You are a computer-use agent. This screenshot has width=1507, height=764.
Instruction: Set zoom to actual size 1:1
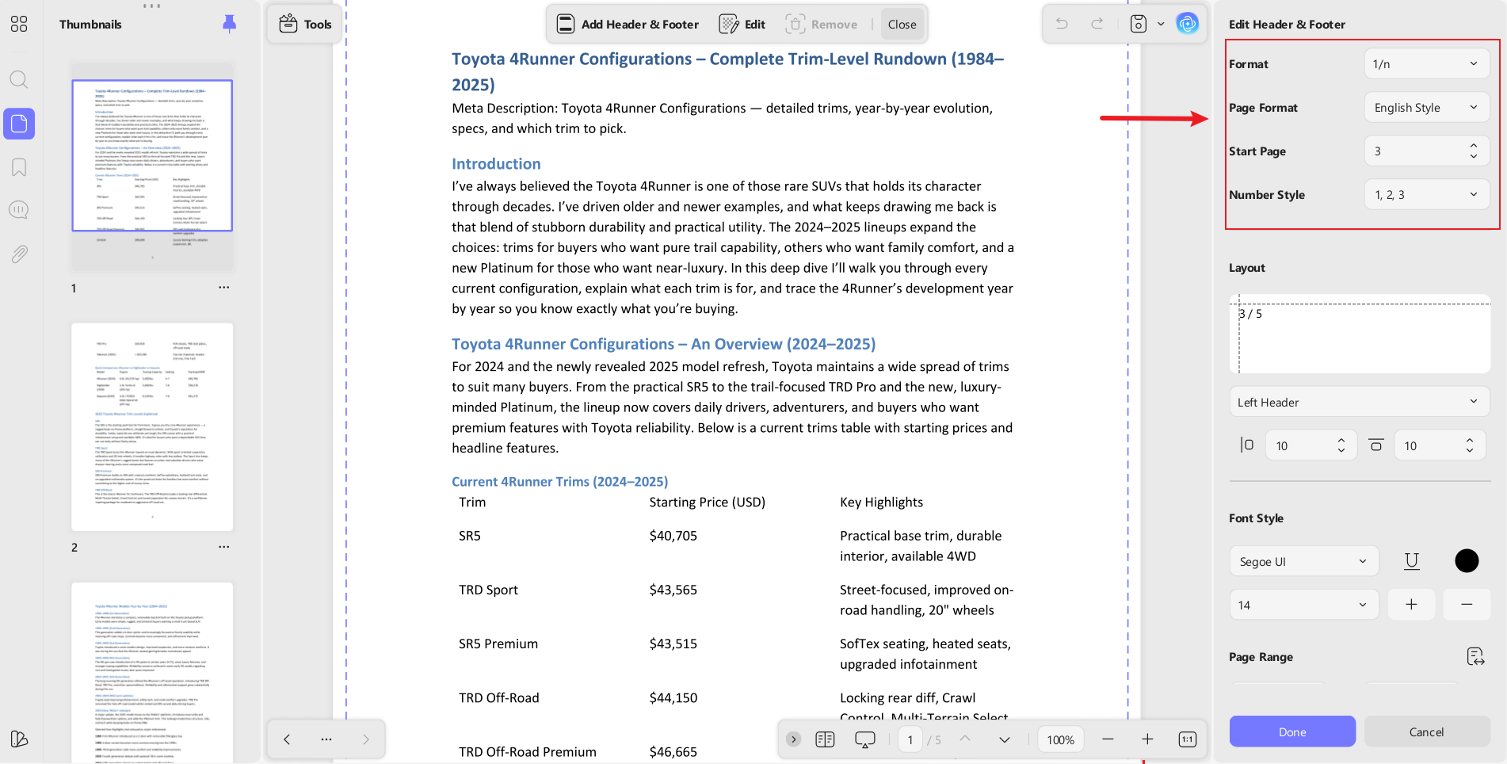[x=1187, y=739]
